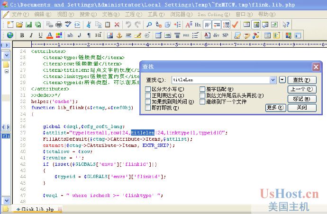Screen dimensions: 327x214
Task: Save the document with the floppy icon
Action: (28, 25)
